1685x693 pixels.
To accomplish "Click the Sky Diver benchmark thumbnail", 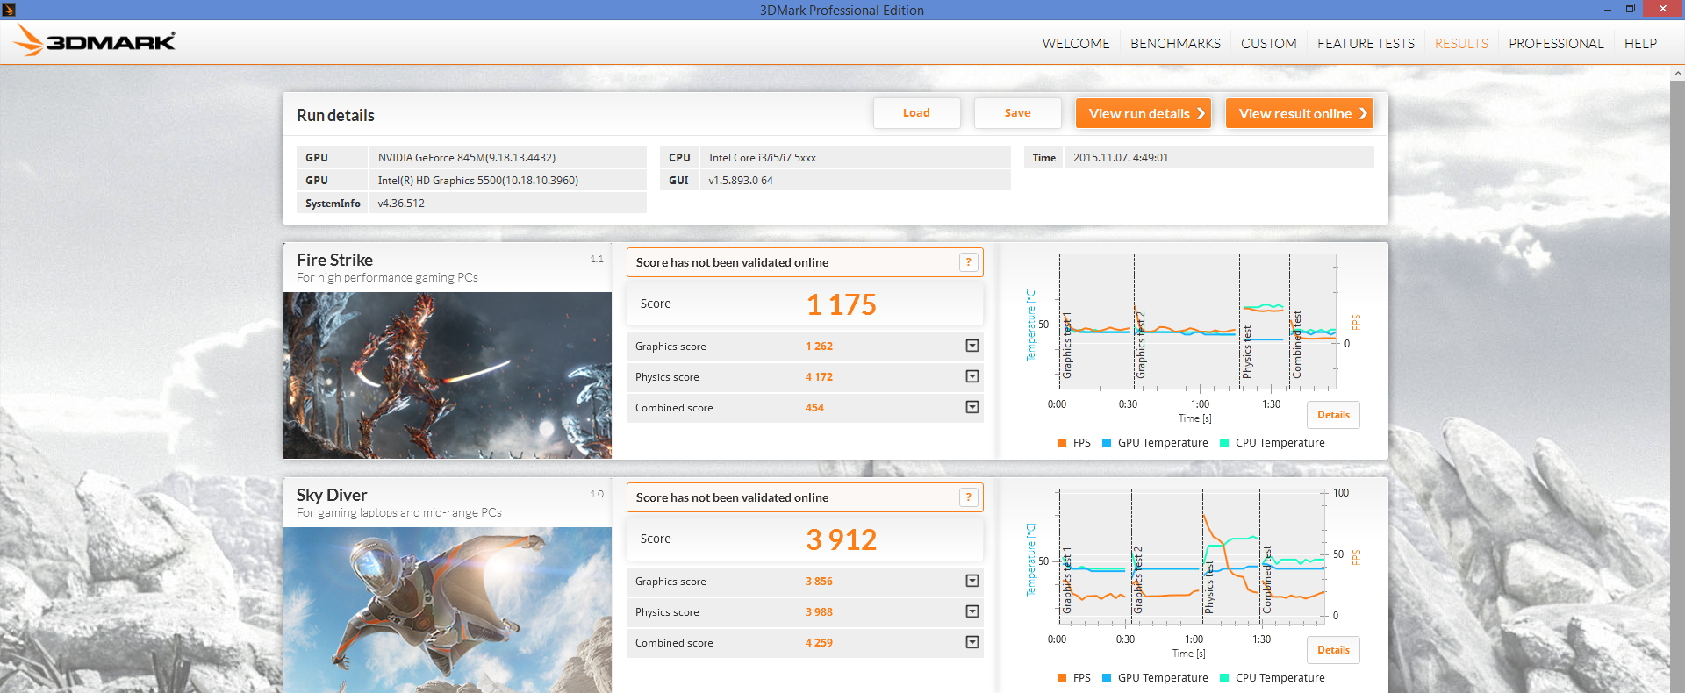I will pos(448,610).
